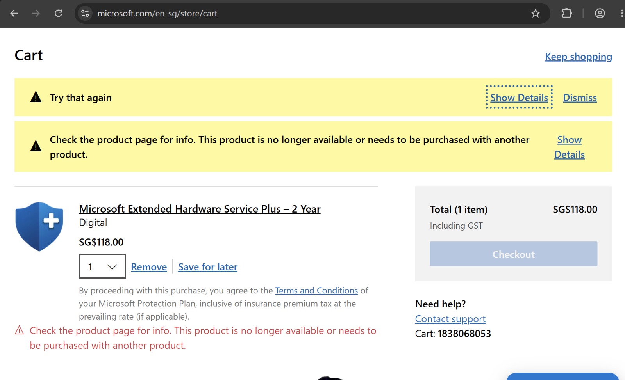Click the address bar URL

[x=157, y=13]
